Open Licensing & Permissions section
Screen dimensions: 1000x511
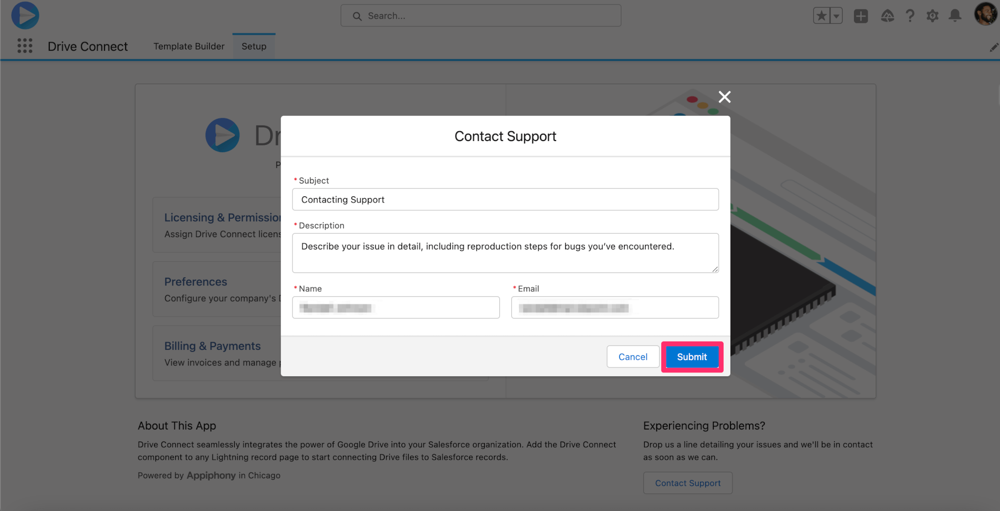pos(223,218)
